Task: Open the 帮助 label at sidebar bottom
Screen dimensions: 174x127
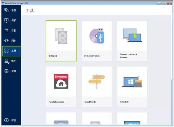Action: pyautogui.click(x=14, y=120)
